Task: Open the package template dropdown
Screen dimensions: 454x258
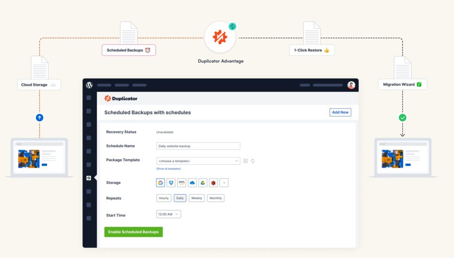Action: coord(198,161)
